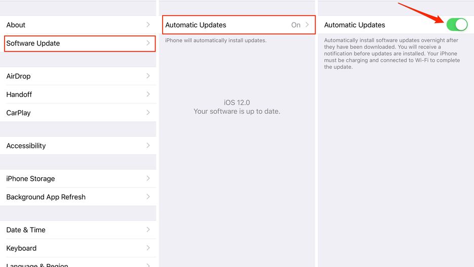The image size is (474, 267).
Task: Tap chevron on the Accessibility row
Action: click(x=148, y=145)
